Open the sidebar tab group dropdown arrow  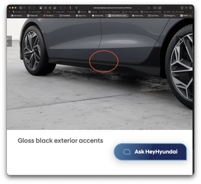point(24,8)
